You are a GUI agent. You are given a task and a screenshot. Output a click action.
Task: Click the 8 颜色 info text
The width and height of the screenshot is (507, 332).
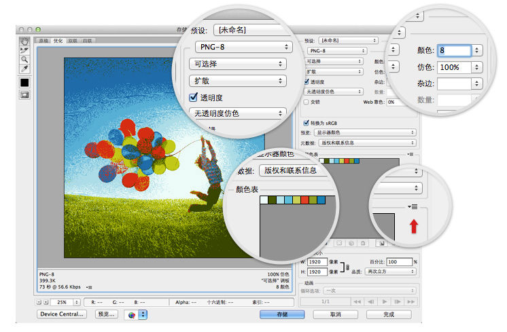pyautogui.click(x=282, y=287)
